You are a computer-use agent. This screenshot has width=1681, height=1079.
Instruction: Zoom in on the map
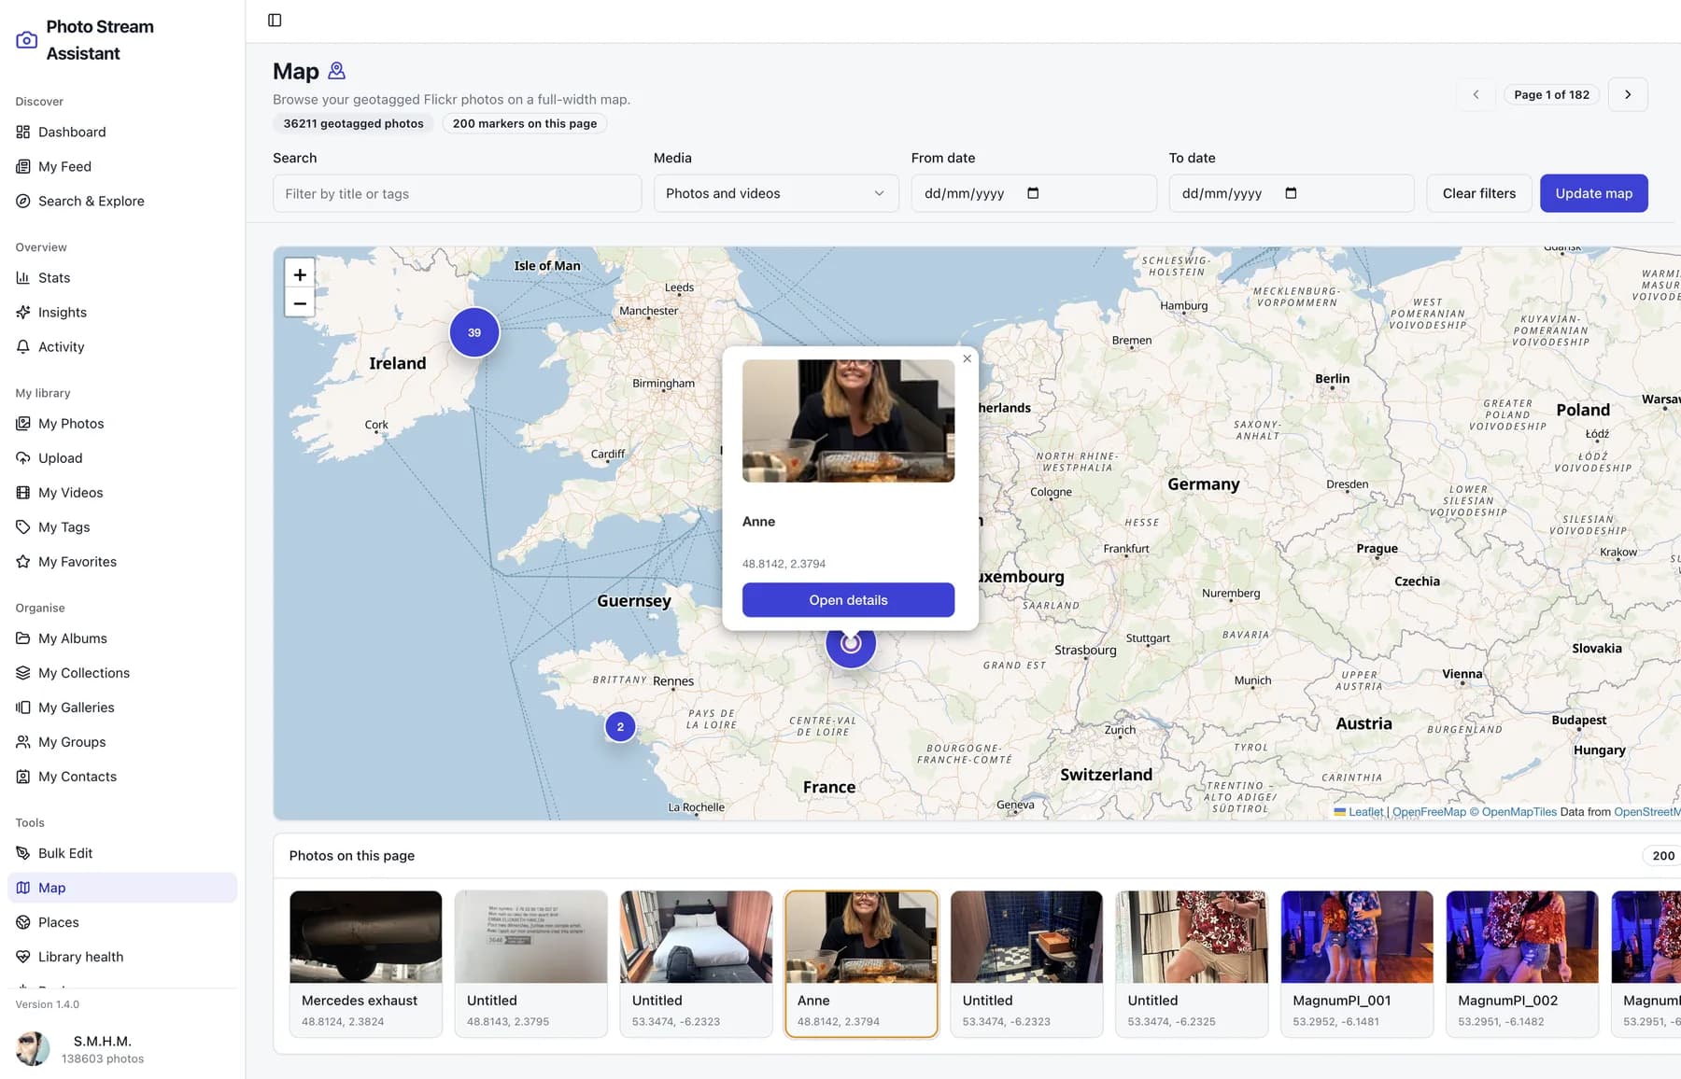300,274
